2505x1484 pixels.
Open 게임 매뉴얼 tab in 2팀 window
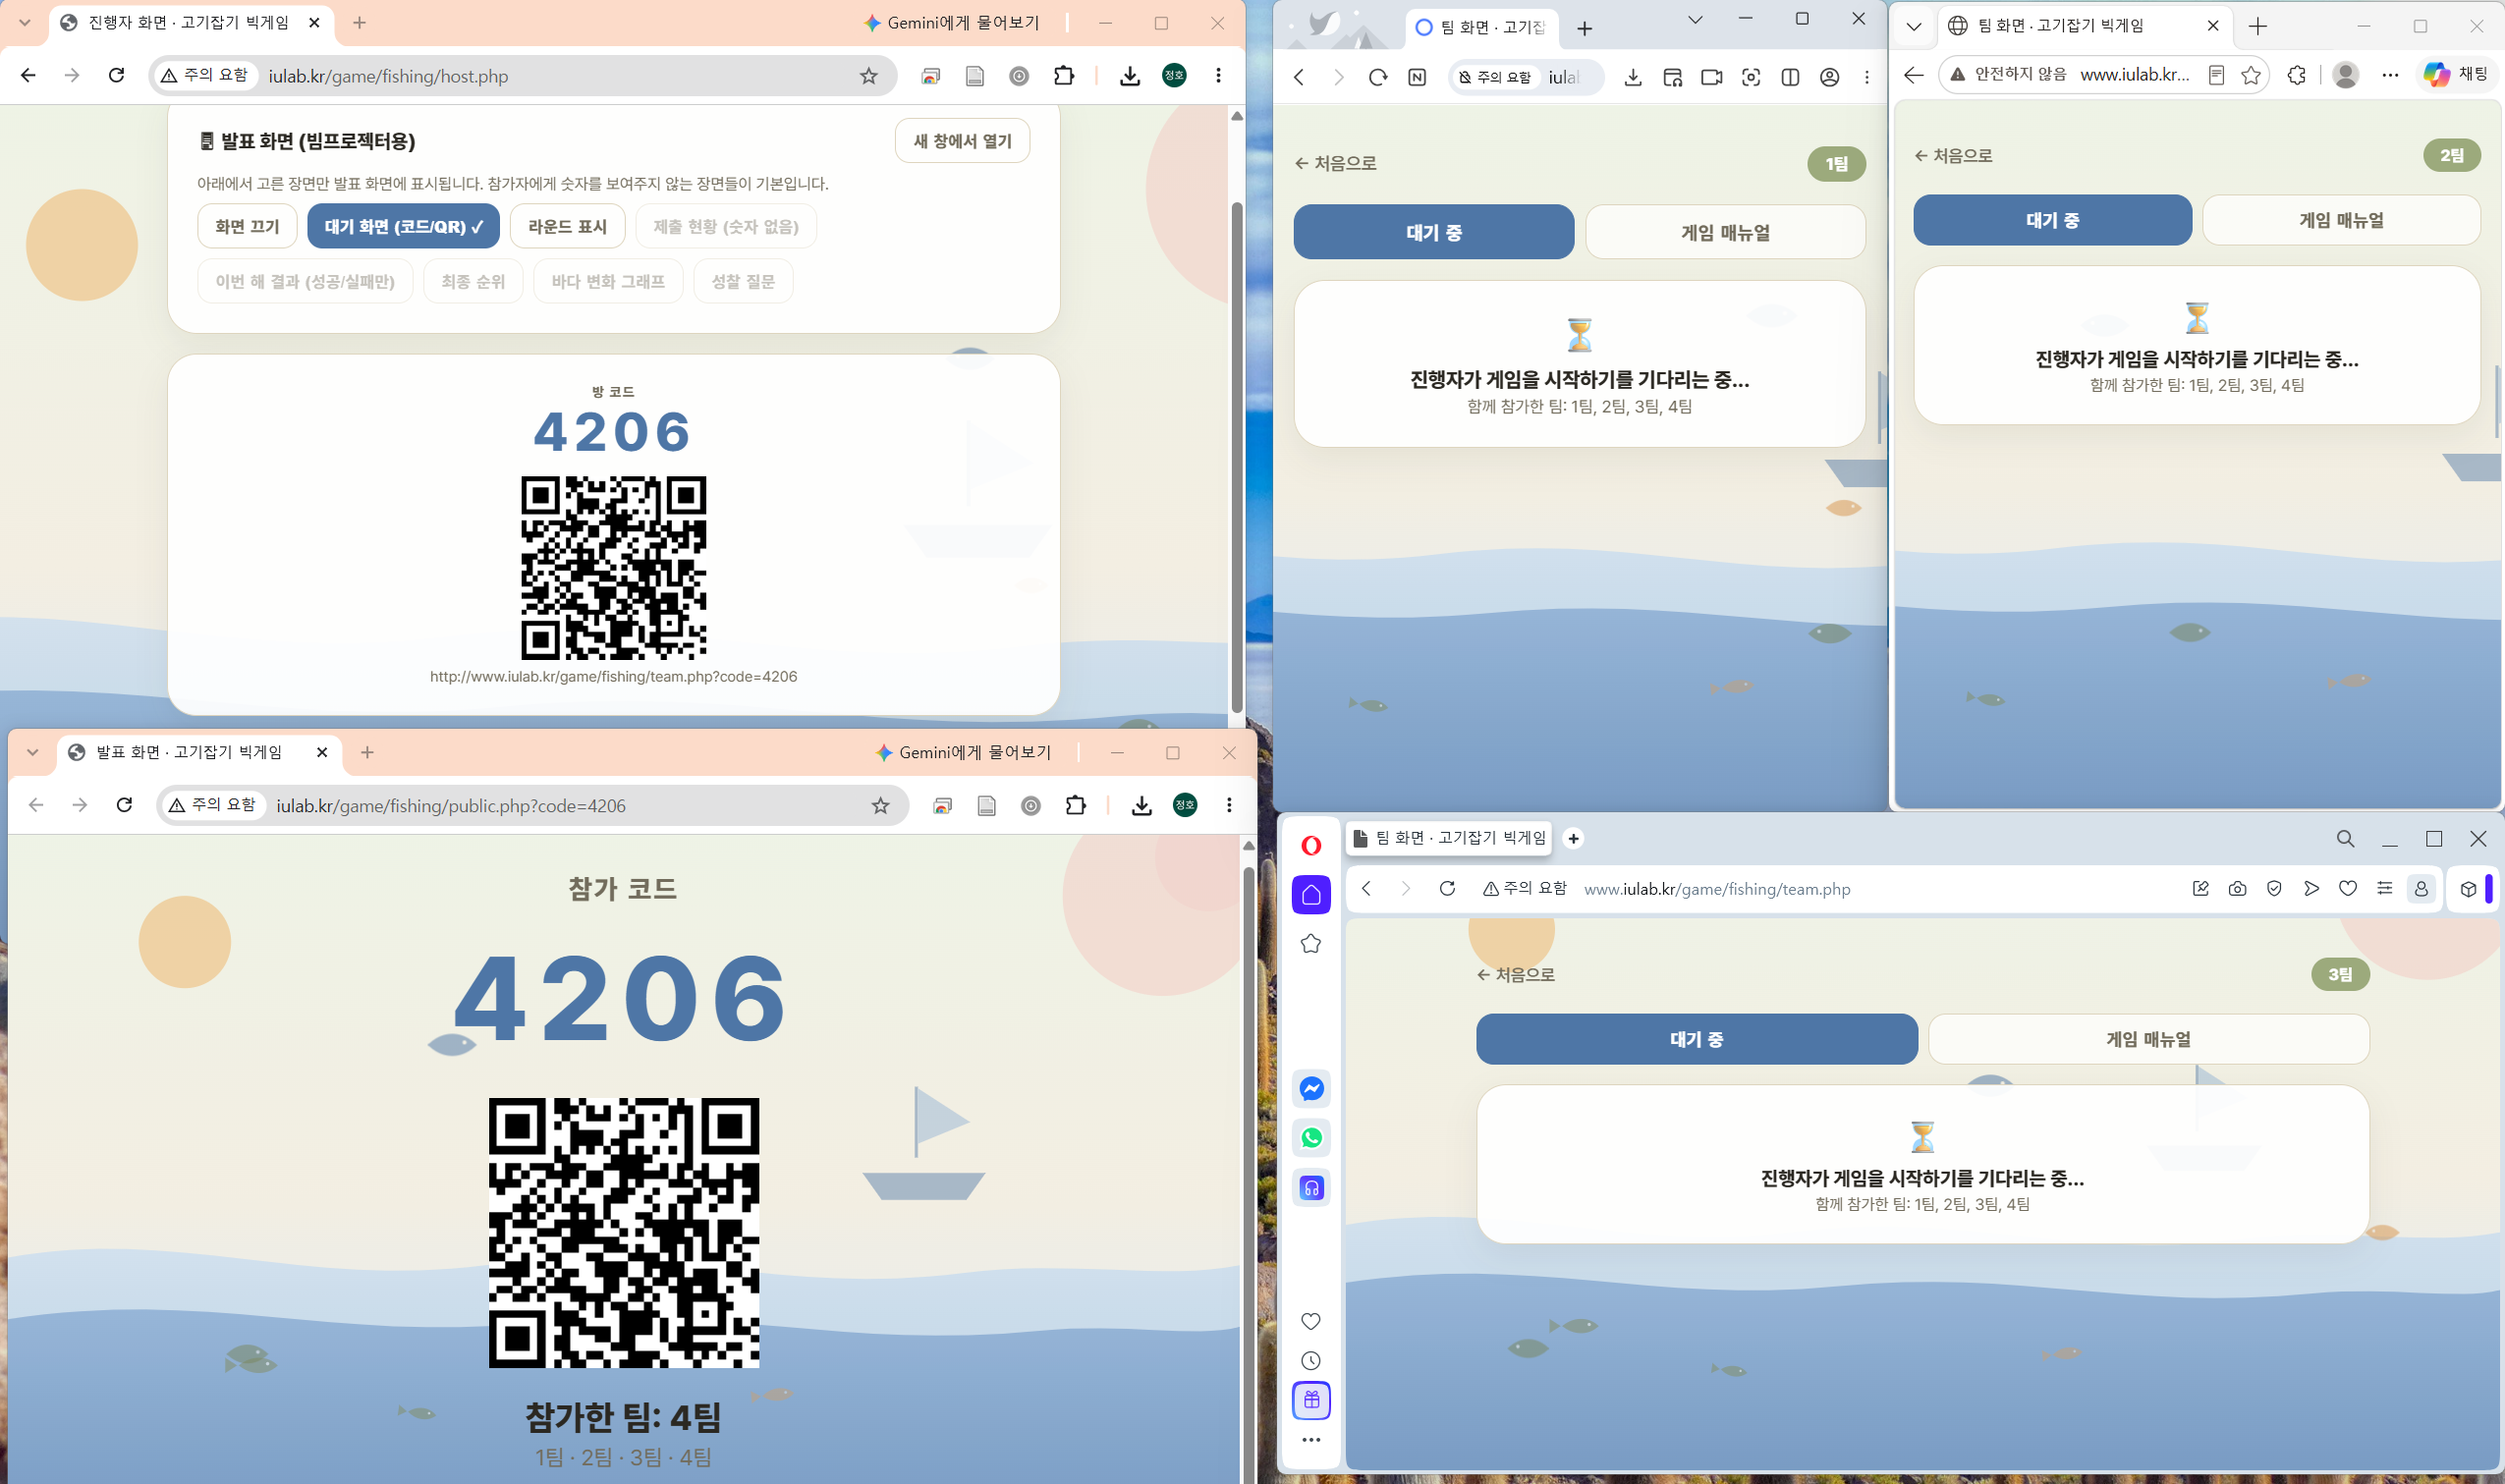pyautogui.click(x=2341, y=220)
